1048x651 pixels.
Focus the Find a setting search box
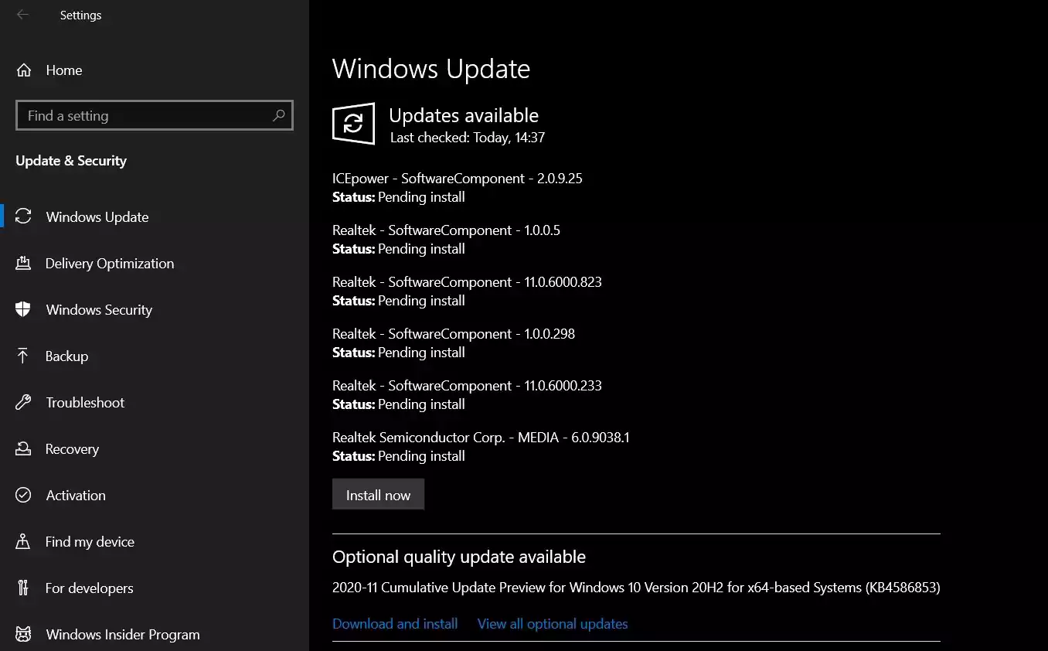pyautogui.click(x=155, y=115)
